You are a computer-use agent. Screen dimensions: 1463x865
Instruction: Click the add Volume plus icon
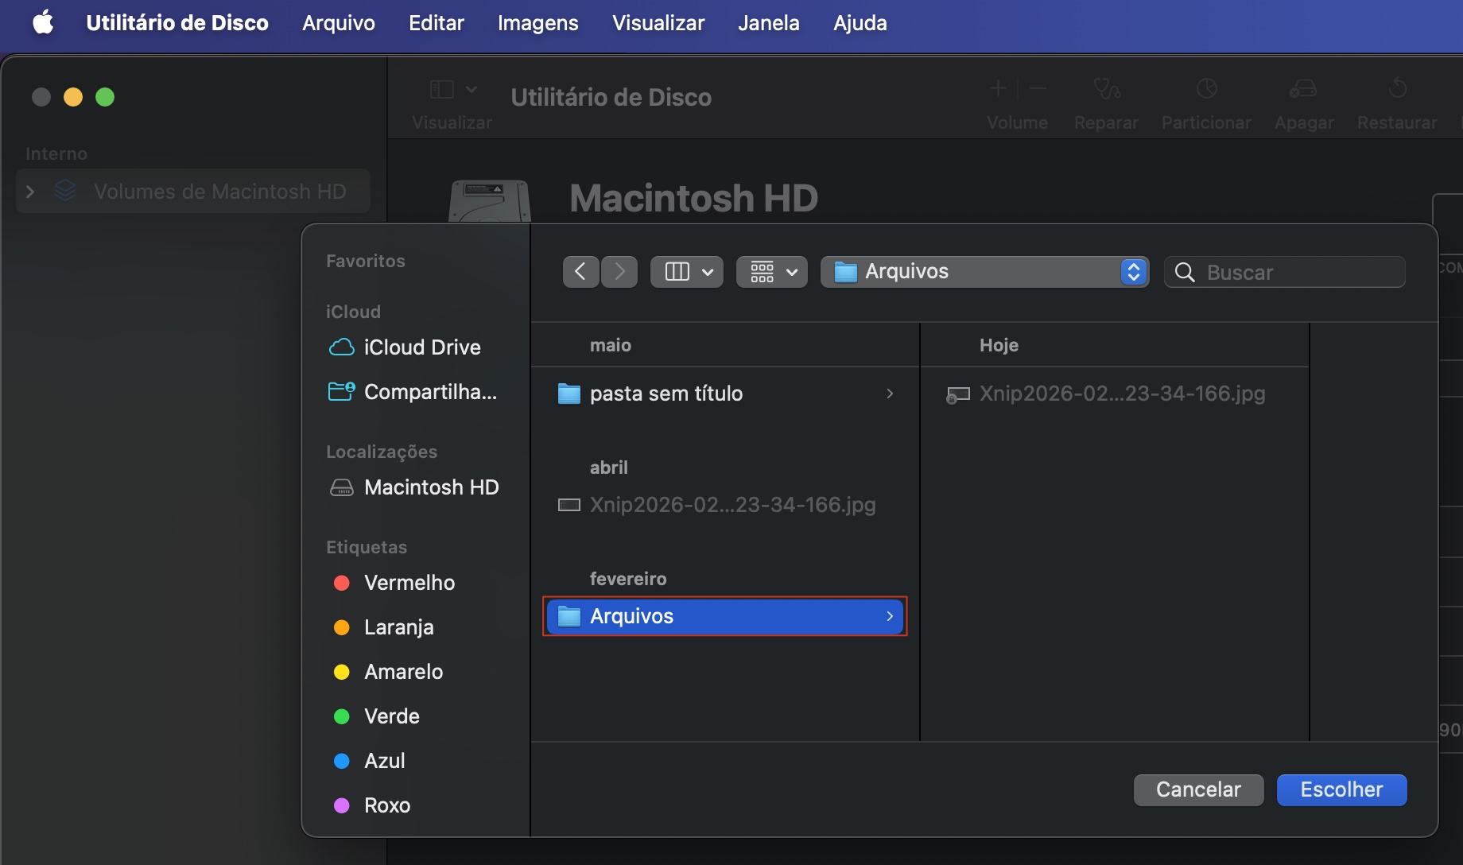tap(998, 88)
